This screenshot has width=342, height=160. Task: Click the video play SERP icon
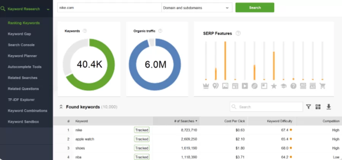click(x=245, y=86)
